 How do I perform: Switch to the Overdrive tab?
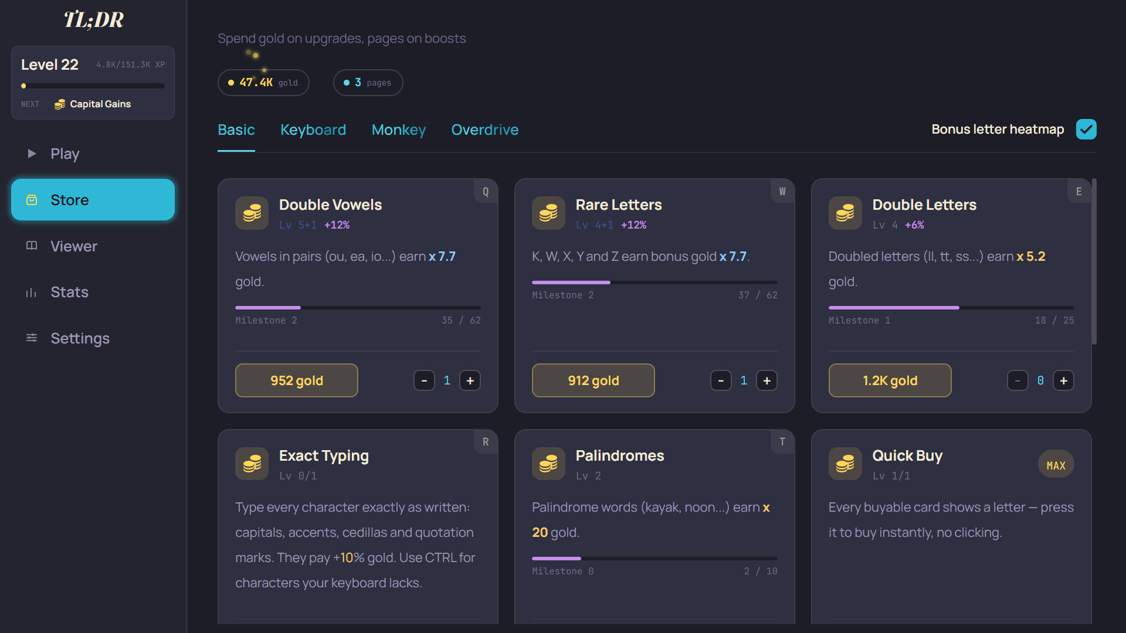tap(485, 130)
